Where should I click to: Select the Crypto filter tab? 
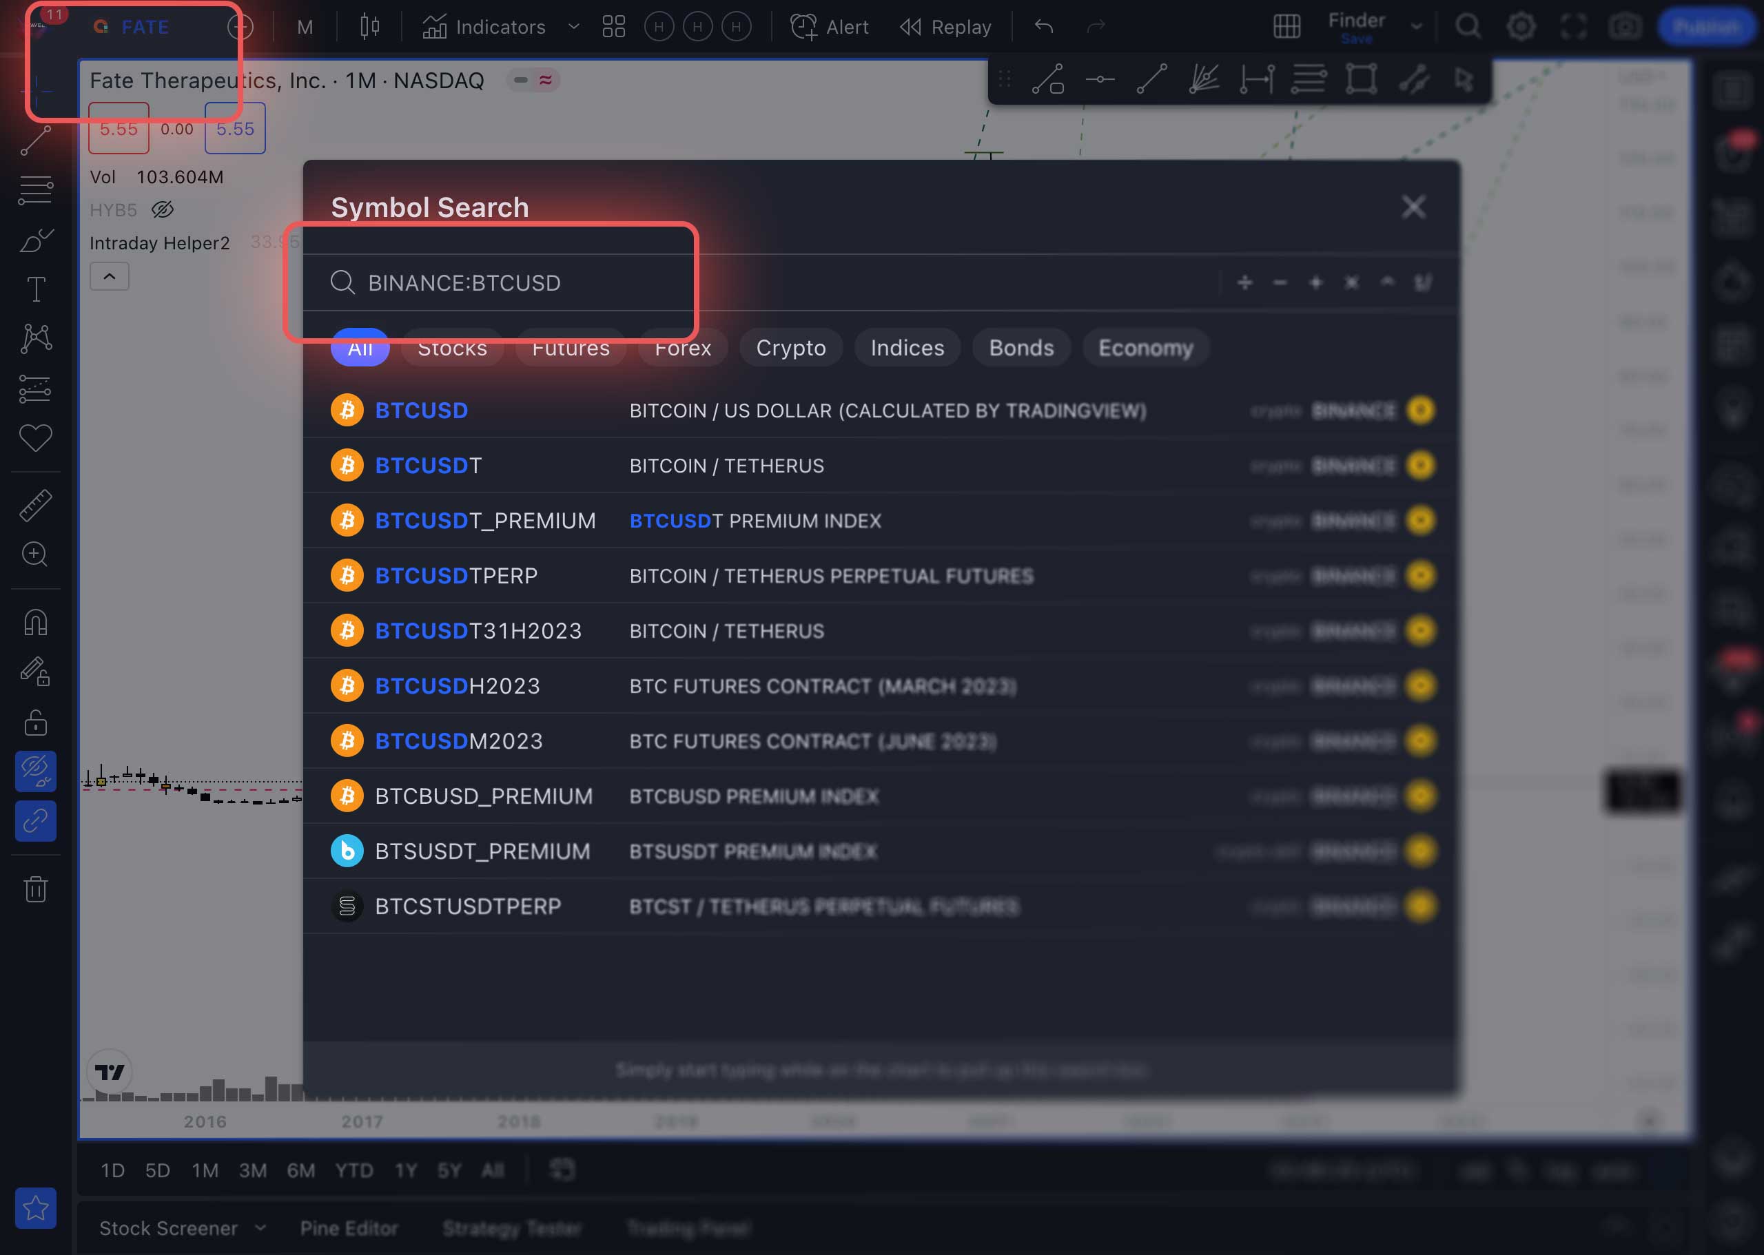click(x=791, y=348)
